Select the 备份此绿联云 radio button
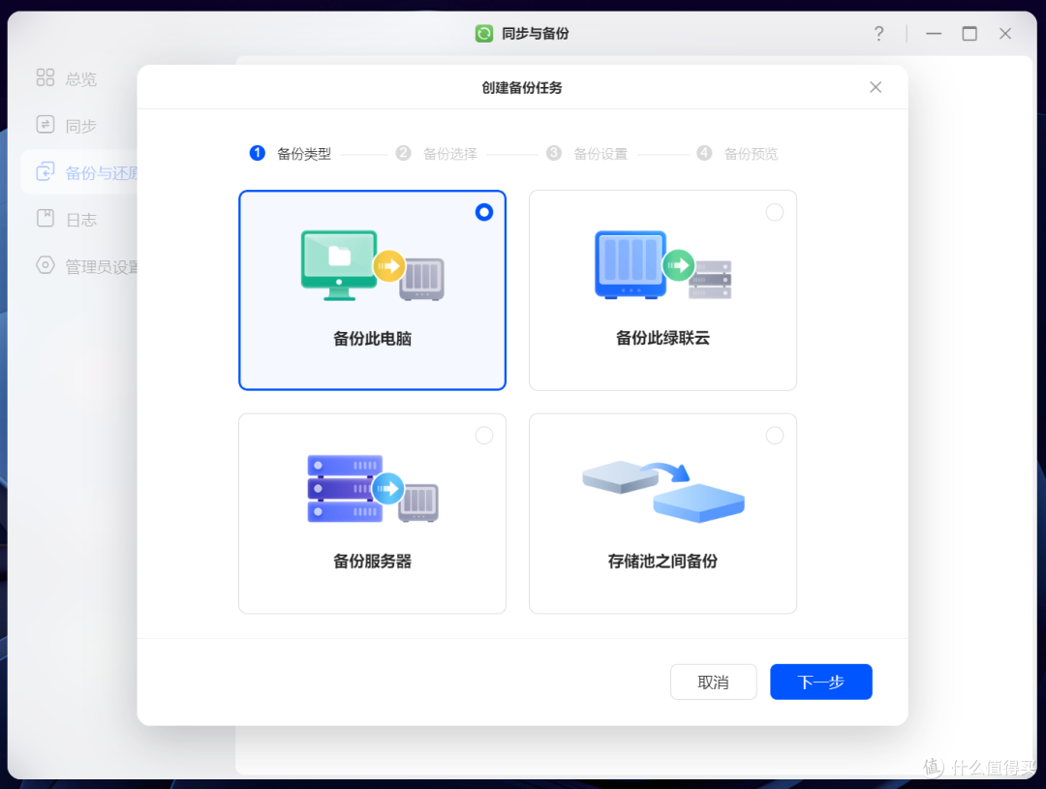 pos(775,212)
